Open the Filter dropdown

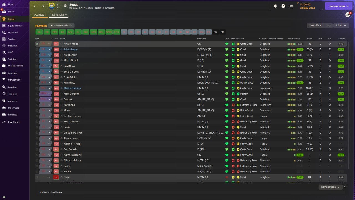pyautogui.click(x=341, y=25)
